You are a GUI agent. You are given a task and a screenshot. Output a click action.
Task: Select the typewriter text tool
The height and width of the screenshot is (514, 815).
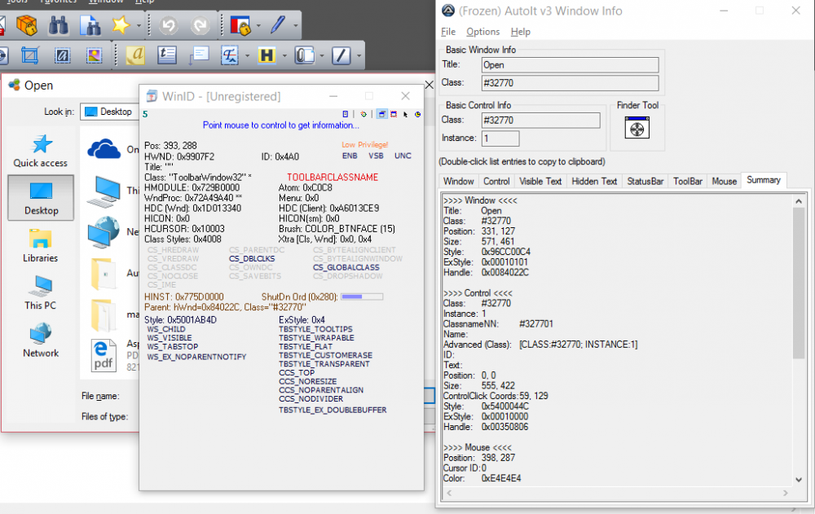229,55
